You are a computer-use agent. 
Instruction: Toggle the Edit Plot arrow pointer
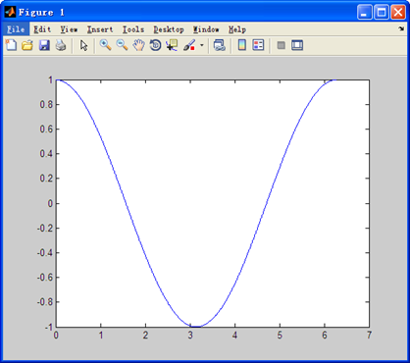[x=84, y=45]
